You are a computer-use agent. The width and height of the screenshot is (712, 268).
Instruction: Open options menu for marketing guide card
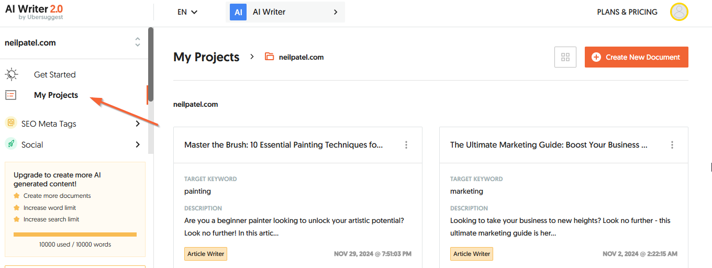pyautogui.click(x=672, y=145)
